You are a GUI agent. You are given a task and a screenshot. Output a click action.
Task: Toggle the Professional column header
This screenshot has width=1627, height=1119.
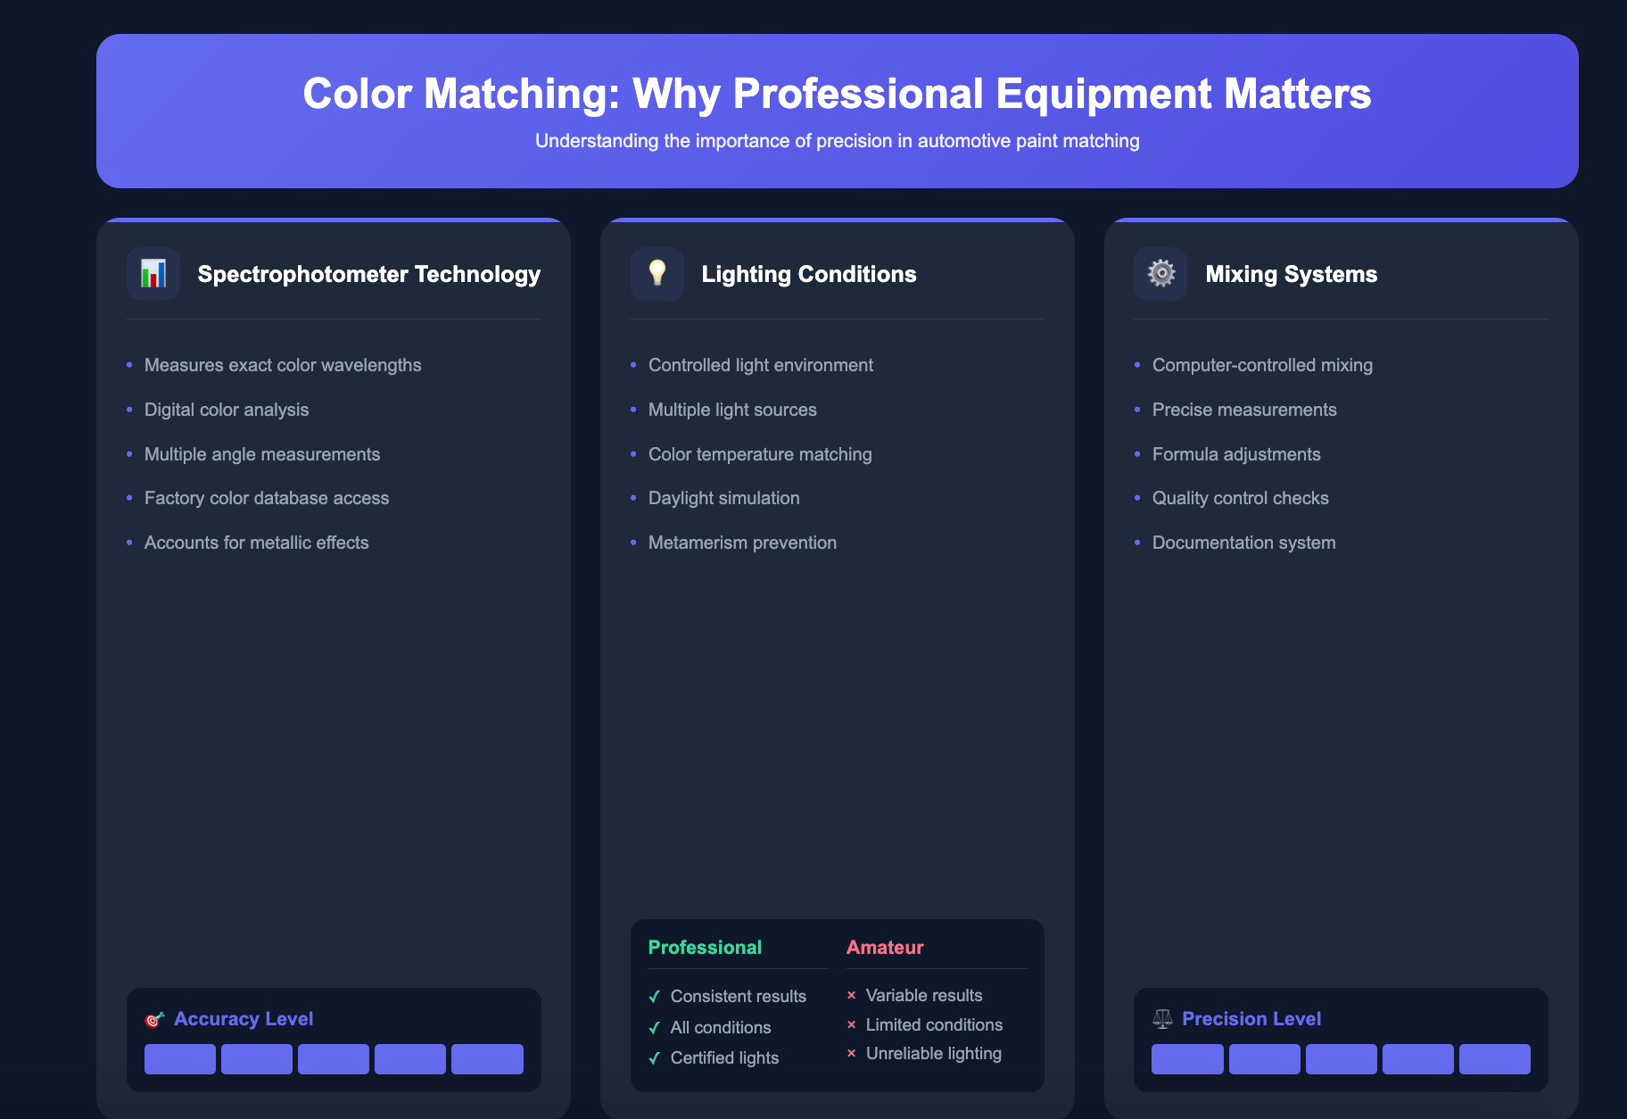[705, 947]
